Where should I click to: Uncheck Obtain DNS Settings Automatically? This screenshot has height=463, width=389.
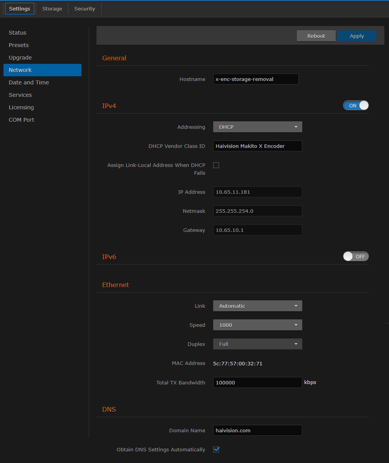point(216,449)
